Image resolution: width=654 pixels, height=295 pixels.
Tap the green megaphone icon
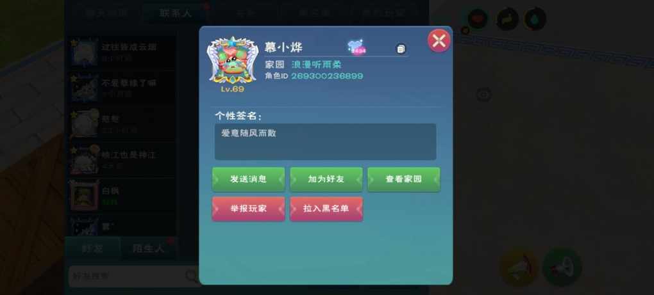[562, 267]
